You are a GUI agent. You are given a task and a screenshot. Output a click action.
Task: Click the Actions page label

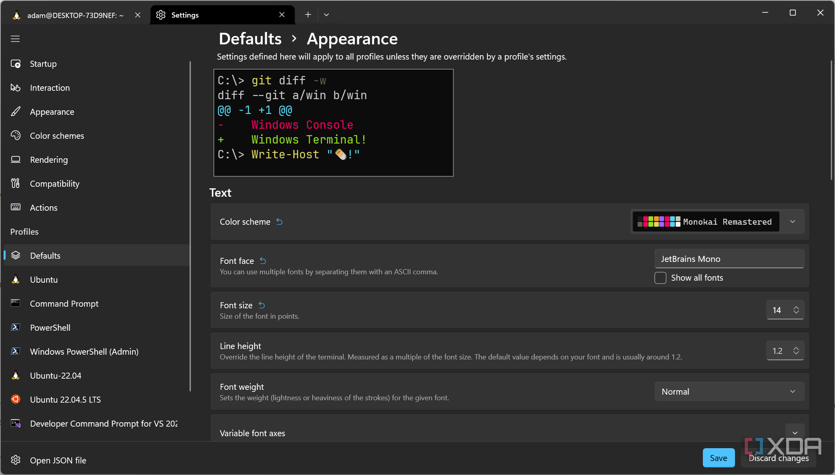coord(44,208)
